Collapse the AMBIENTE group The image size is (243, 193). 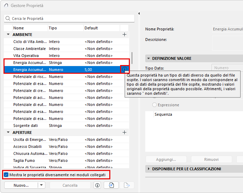8,35
